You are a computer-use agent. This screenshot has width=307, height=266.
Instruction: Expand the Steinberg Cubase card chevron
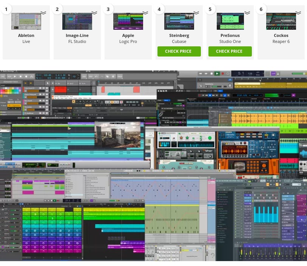tap(196, 13)
